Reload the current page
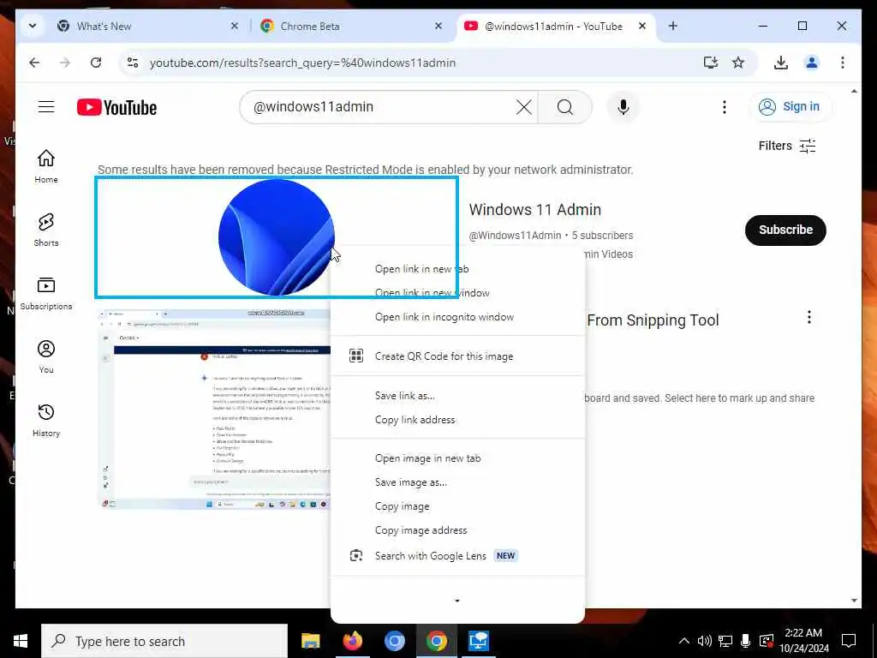The image size is (877, 658). [96, 63]
